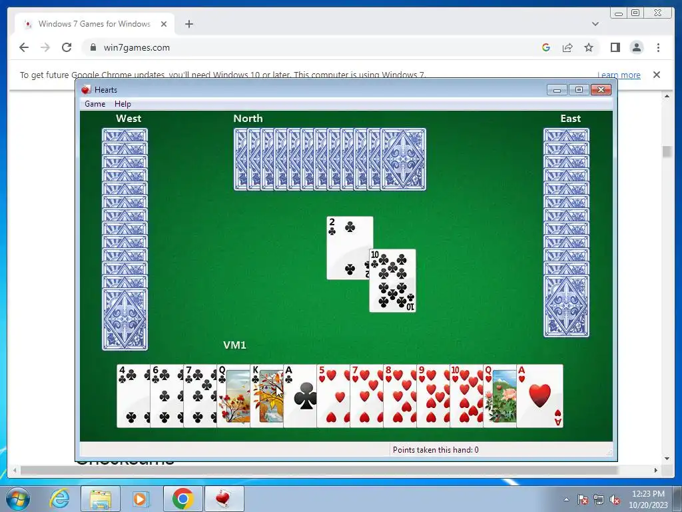Click horizontal scrollbar right arrow
The image size is (682, 512).
click(656, 470)
